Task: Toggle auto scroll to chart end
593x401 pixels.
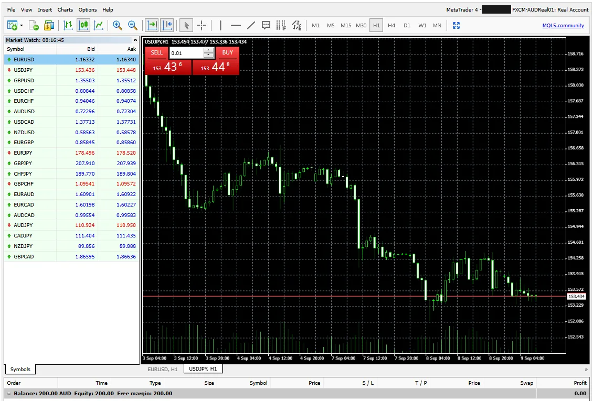Action: 152,25
